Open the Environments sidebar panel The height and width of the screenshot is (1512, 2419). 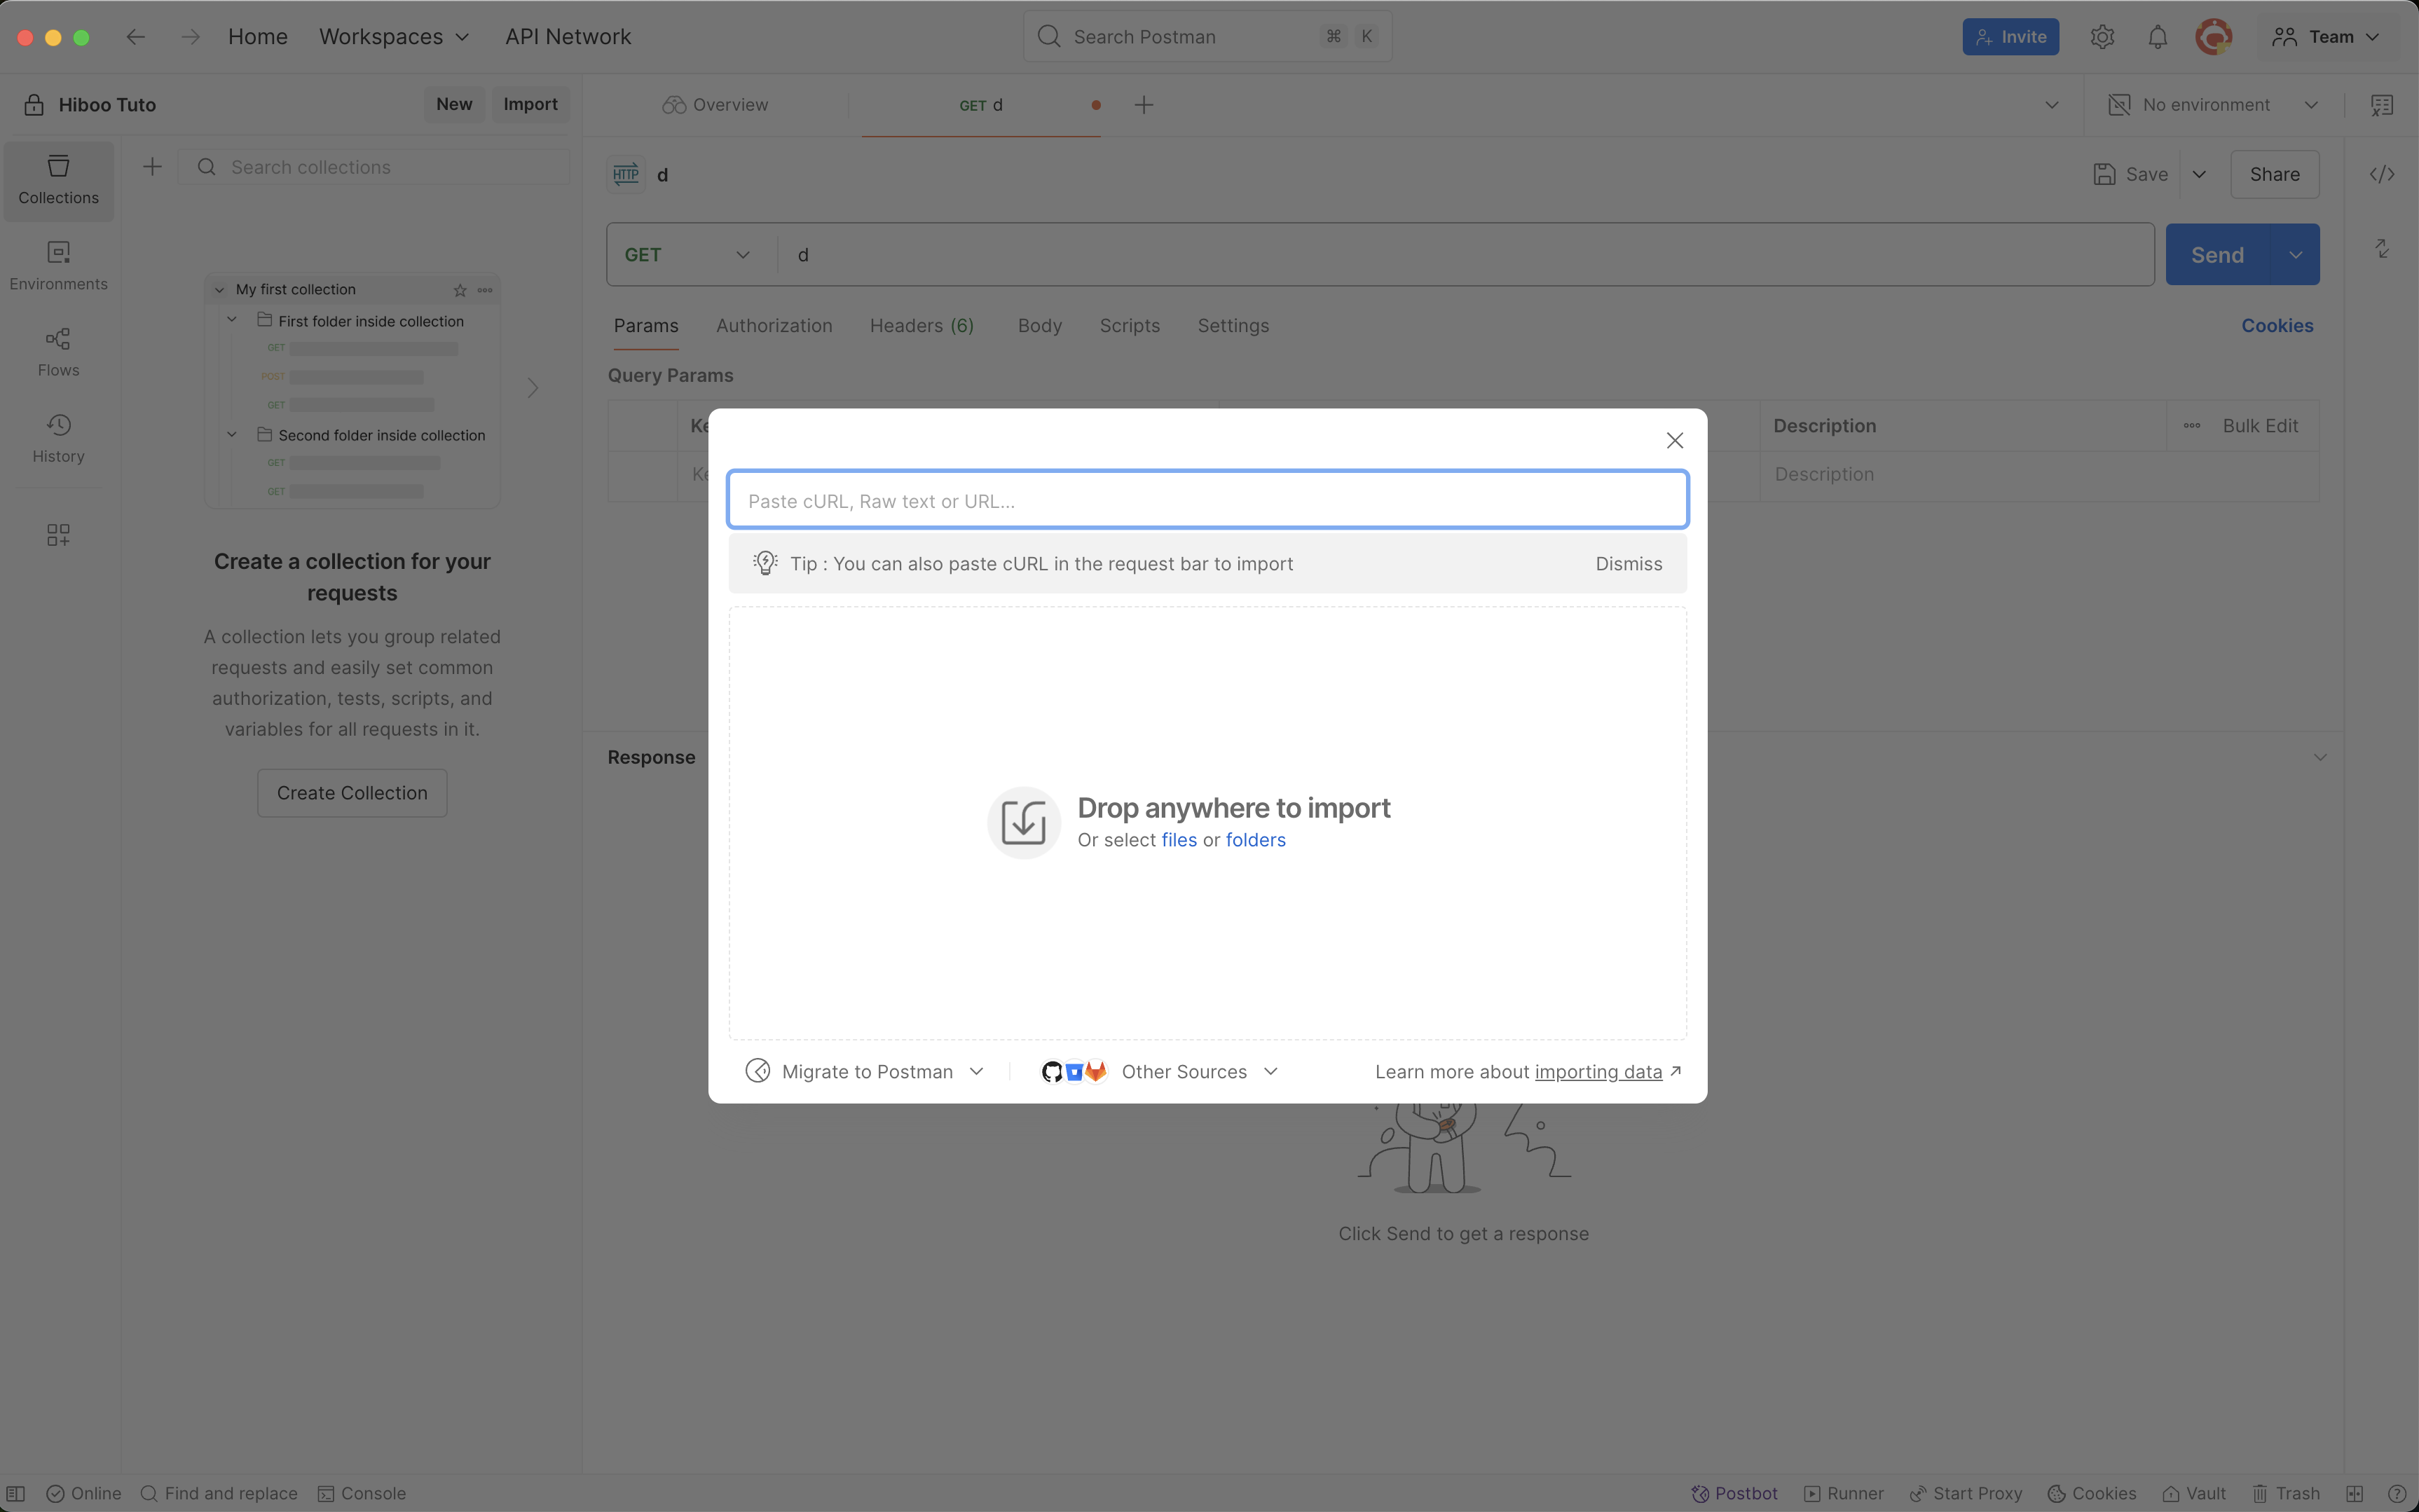tap(58, 266)
